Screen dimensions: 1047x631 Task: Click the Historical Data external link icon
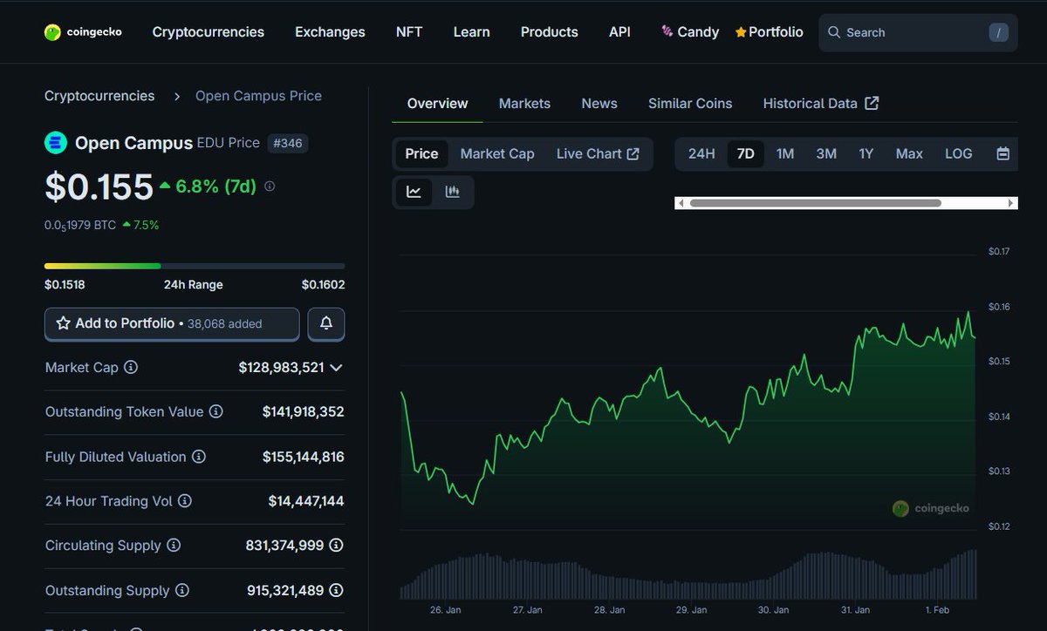pos(872,103)
